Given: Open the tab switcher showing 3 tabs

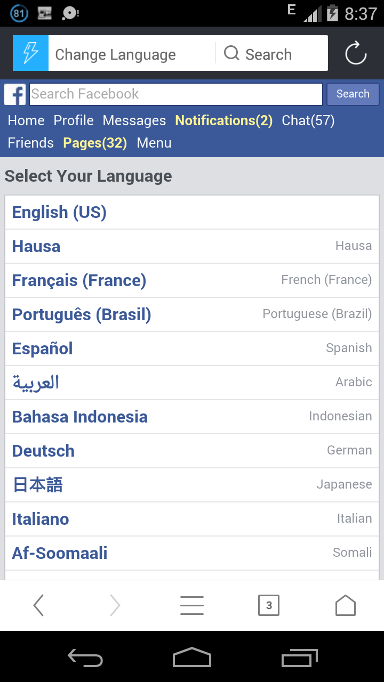Looking at the screenshot, I should click(269, 605).
